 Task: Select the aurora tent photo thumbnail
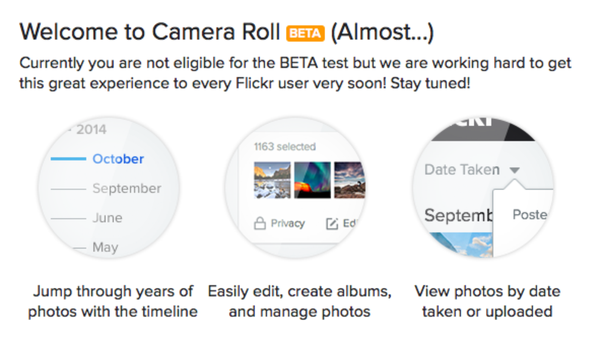coord(312,180)
